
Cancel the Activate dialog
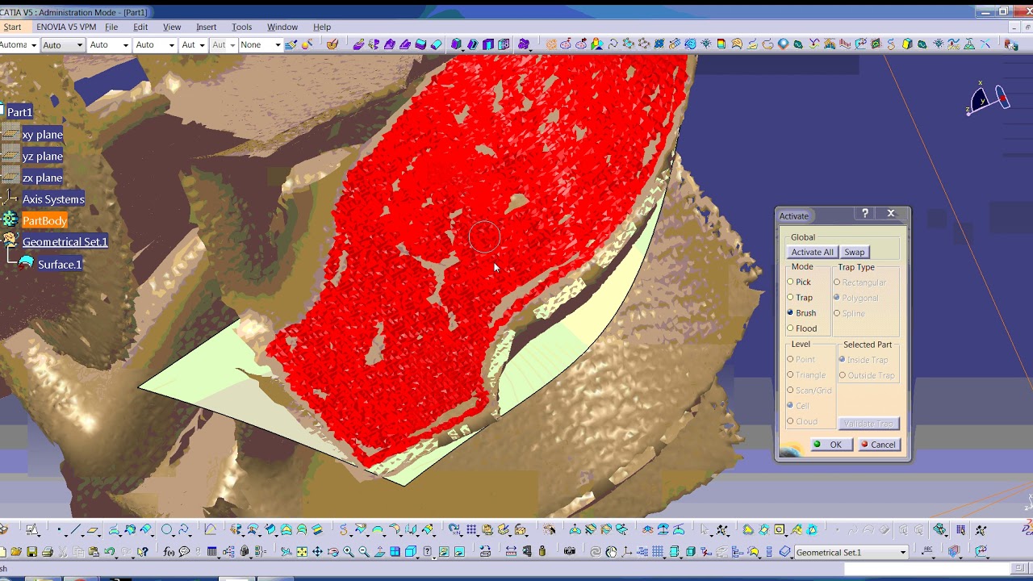pos(878,445)
